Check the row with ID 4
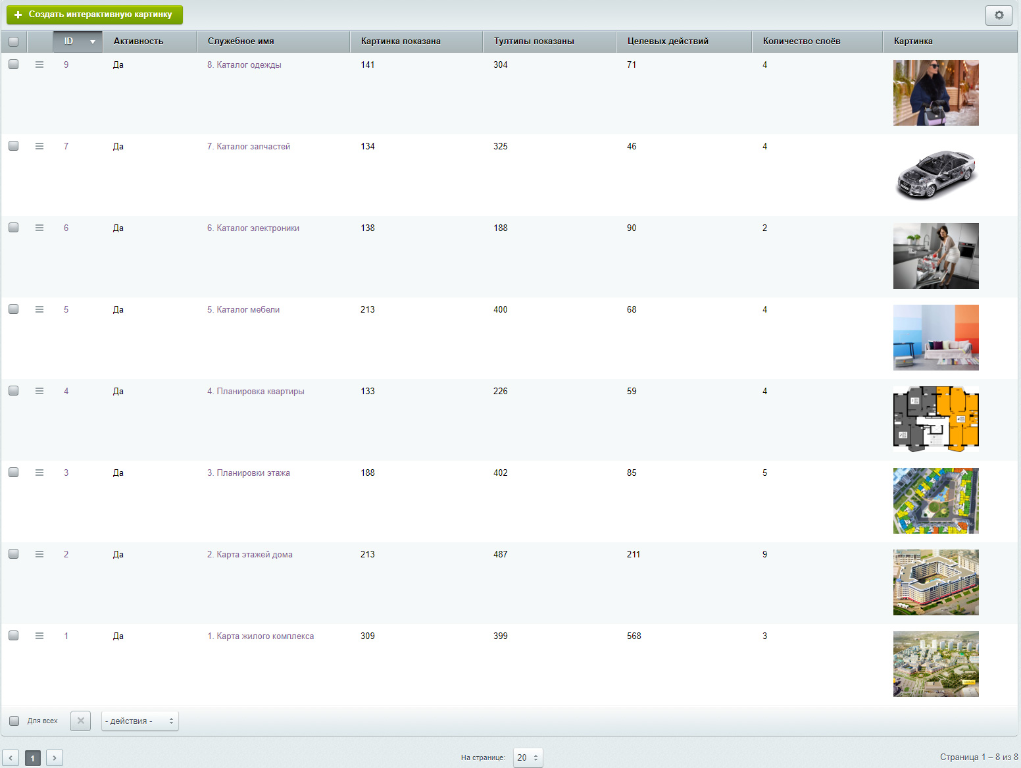This screenshot has width=1021, height=768. tap(13, 391)
